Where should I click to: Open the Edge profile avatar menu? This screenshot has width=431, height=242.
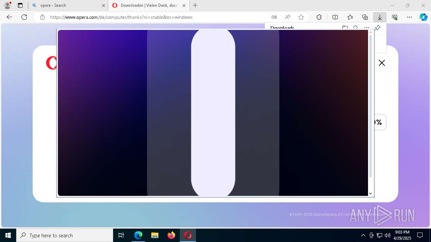[7, 5]
